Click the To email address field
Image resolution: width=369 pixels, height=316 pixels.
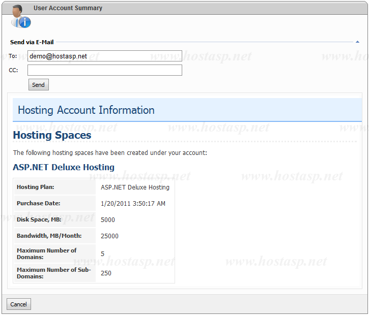(104, 56)
